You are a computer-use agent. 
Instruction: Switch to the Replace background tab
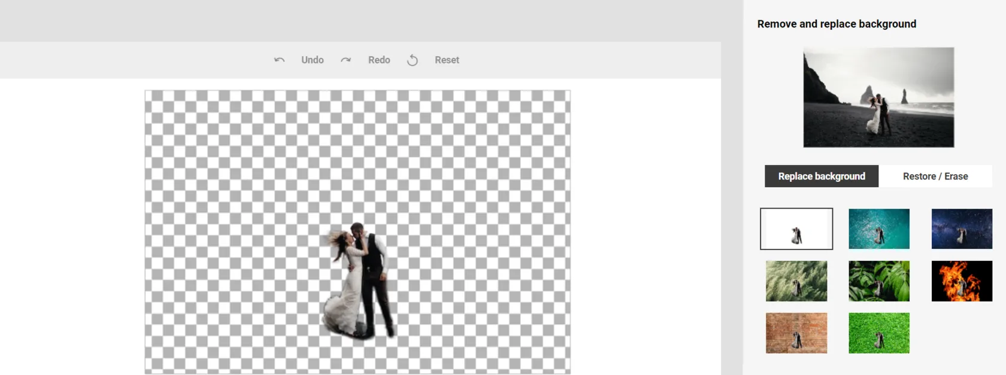[821, 176]
